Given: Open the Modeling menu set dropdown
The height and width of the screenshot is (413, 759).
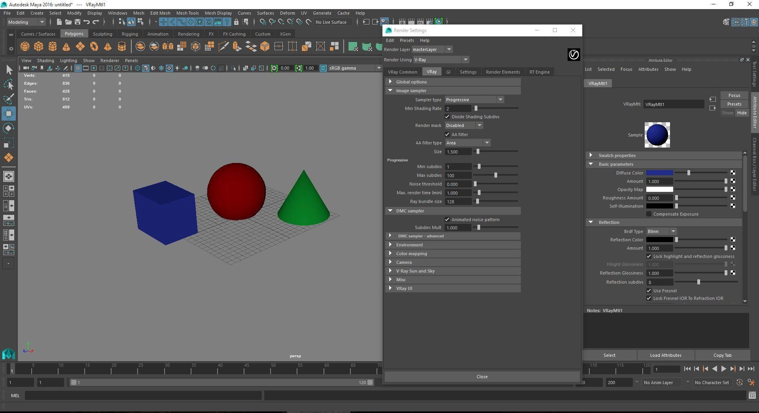Looking at the screenshot, I should [x=26, y=22].
